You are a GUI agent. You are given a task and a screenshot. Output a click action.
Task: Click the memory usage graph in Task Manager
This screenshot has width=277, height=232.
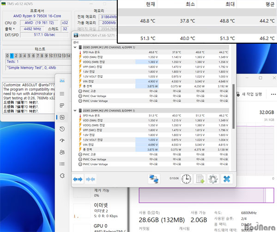(x=255, y=149)
